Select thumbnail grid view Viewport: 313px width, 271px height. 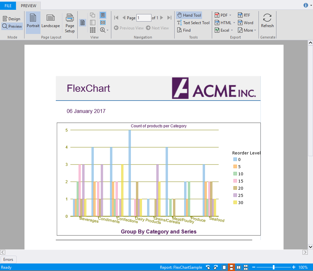pyautogui.click(x=93, y=30)
